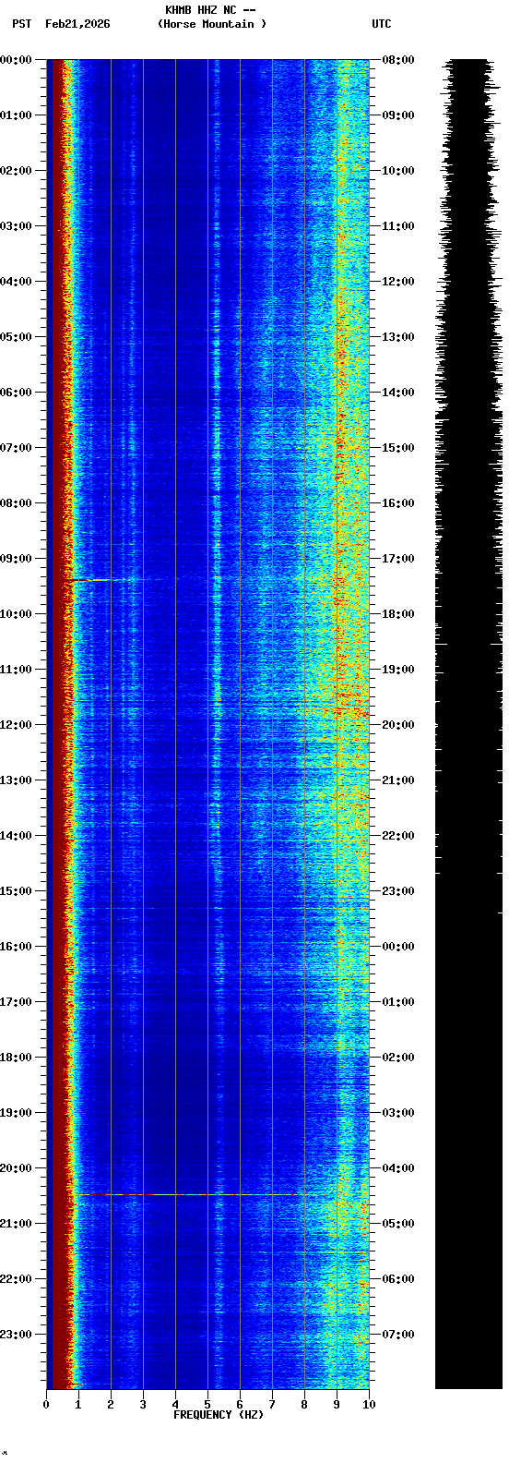Image resolution: width=509 pixels, height=1463 pixels.
Task: Select the 04:00 label on PST axis
Action: (17, 282)
